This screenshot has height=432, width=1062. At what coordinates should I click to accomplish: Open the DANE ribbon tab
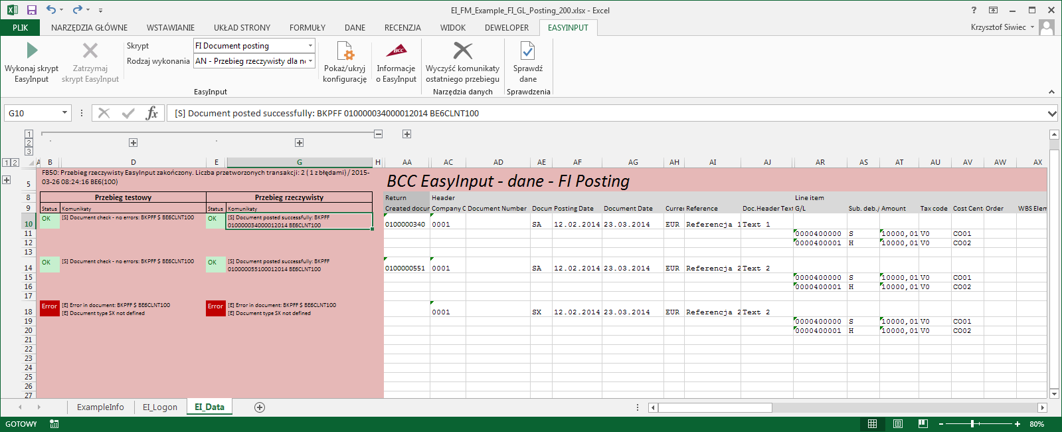coord(355,27)
